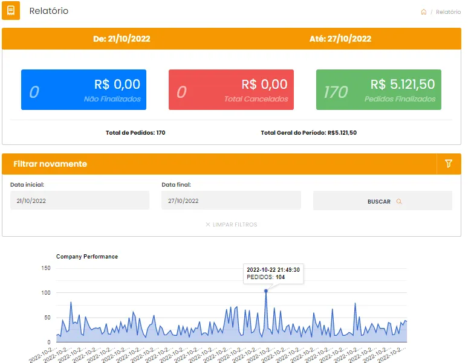
Task: Open the red Total Cancelados card
Action: [x=231, y=89]
